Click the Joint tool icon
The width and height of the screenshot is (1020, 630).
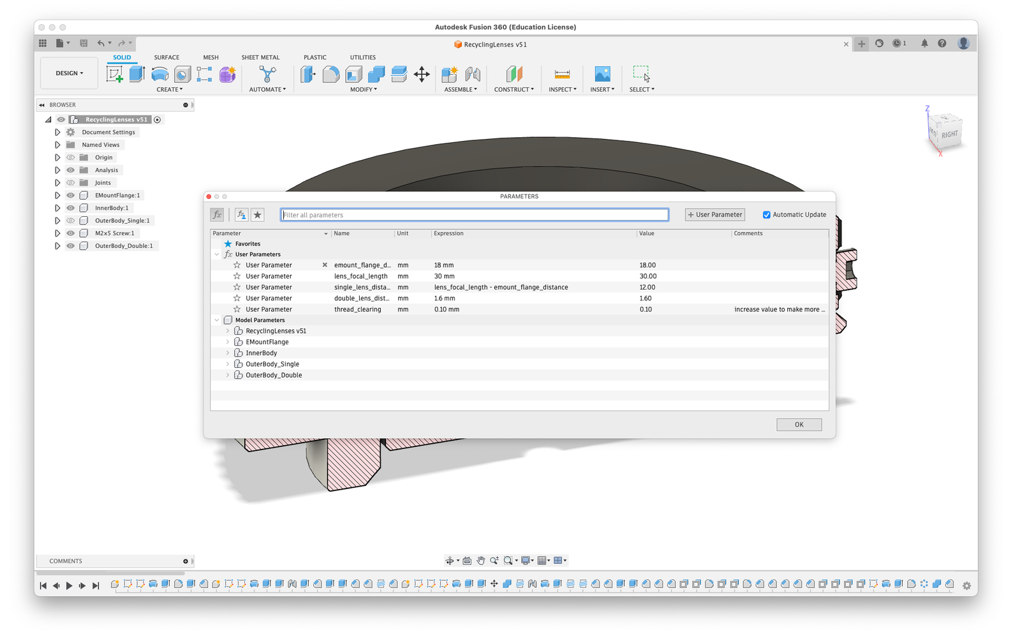tap(473, 74)
